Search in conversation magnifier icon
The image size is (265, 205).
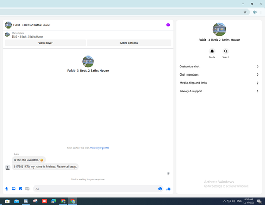pyautogui.click(x=226, y=51)
